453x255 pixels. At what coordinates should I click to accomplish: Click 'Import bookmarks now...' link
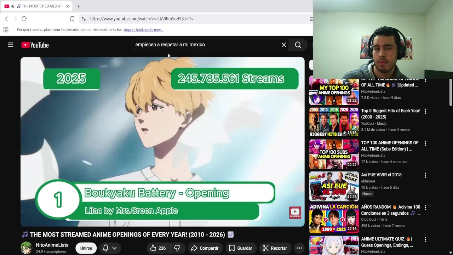tap(143, 30)
